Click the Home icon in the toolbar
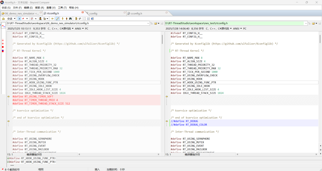 [x=3, y=18]
